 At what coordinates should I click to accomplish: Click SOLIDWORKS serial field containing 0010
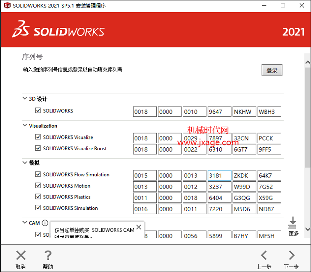[x=194, y=112]
